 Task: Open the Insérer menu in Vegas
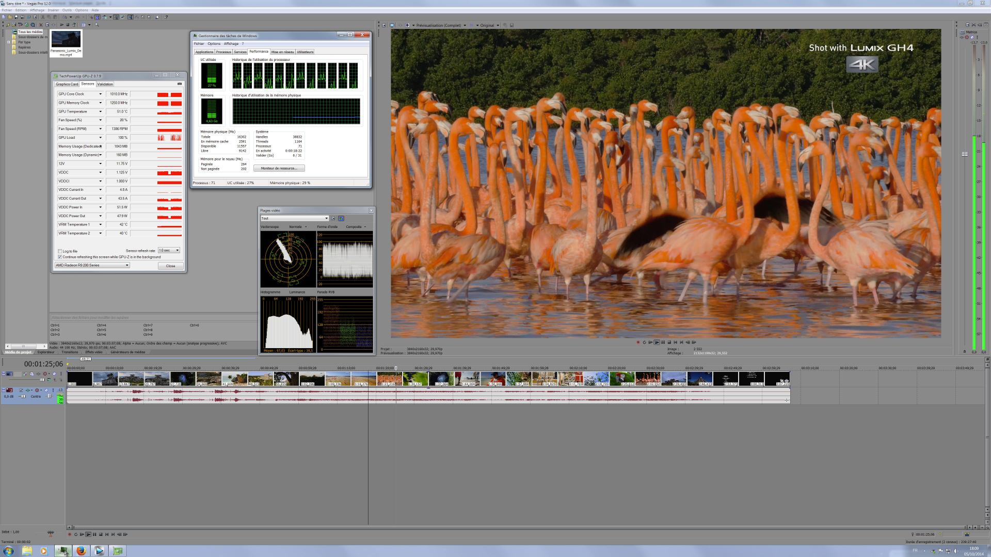click(53, 10)
